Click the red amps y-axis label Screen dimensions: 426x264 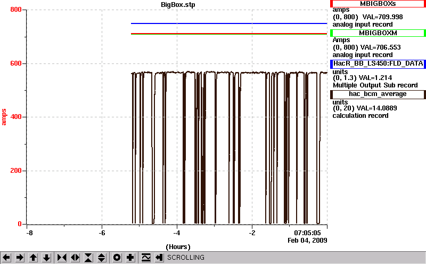pyautogui.click(x=4, y=117)
